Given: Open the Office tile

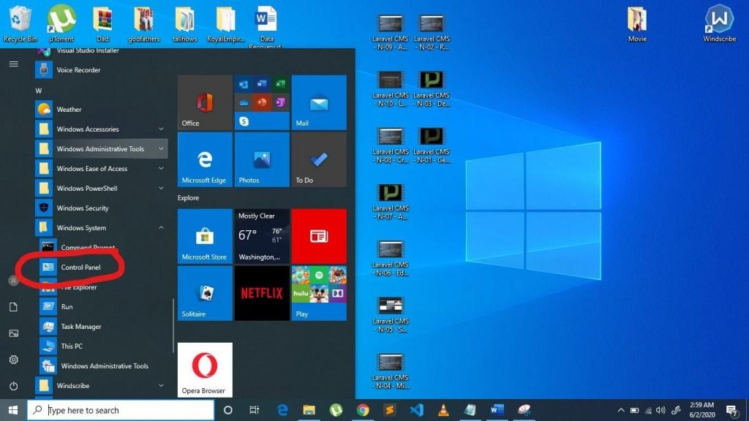Looking at the screenshot, I should click(x=205, y=102).
